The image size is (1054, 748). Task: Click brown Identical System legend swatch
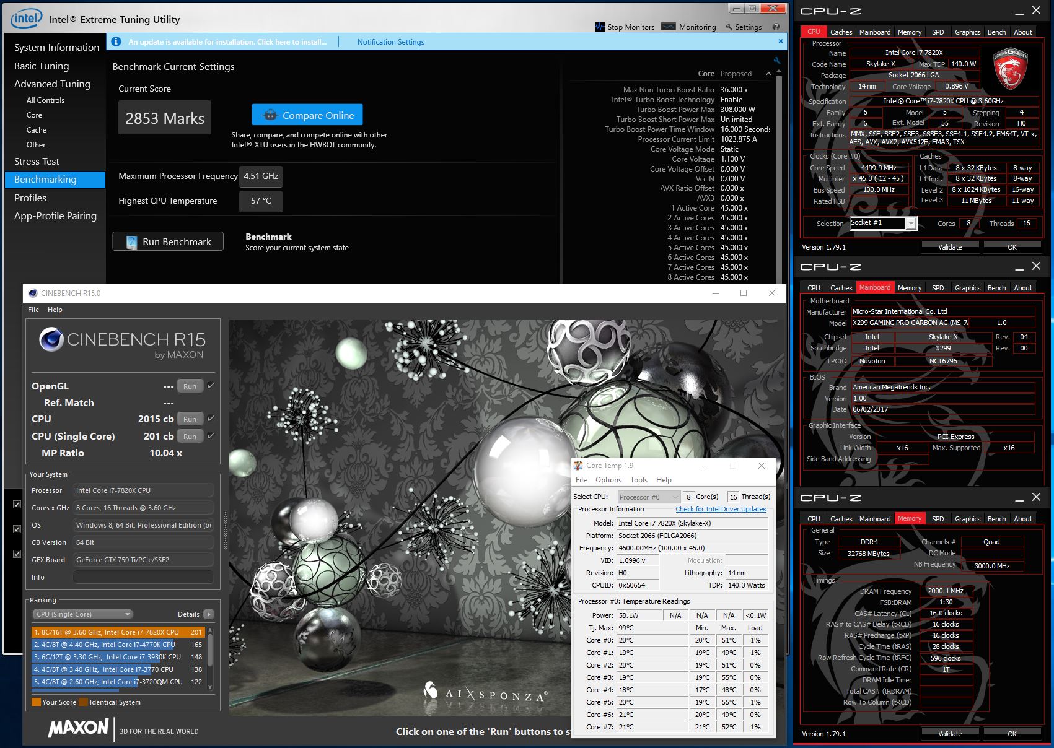click(x=83, y=702)
